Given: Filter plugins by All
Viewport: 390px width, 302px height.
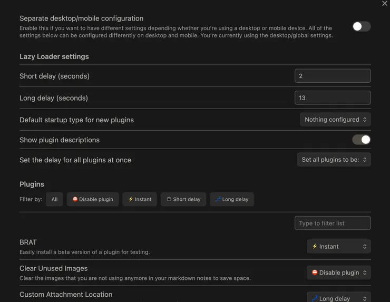Looking at the screenshot, I should (55, 199).
